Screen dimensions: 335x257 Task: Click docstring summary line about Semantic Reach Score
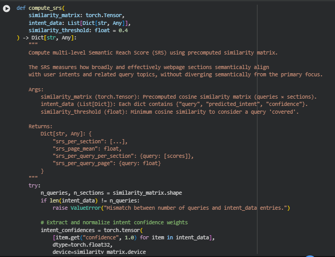(153, 52)
